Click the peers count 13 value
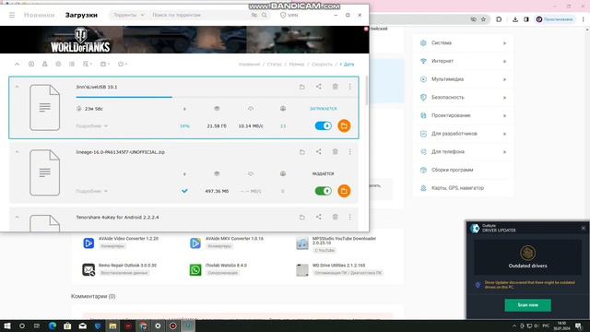The width and height of the screenshot is (590, 332). click(x=283, y=126)
